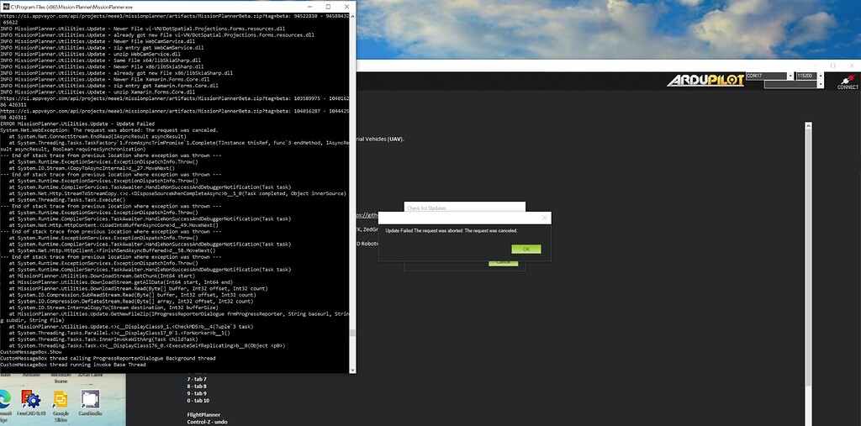Screen dimensions: 861x426
Task: Open Microsoft Edge desktop shortcut
Action: coord(5,405)
